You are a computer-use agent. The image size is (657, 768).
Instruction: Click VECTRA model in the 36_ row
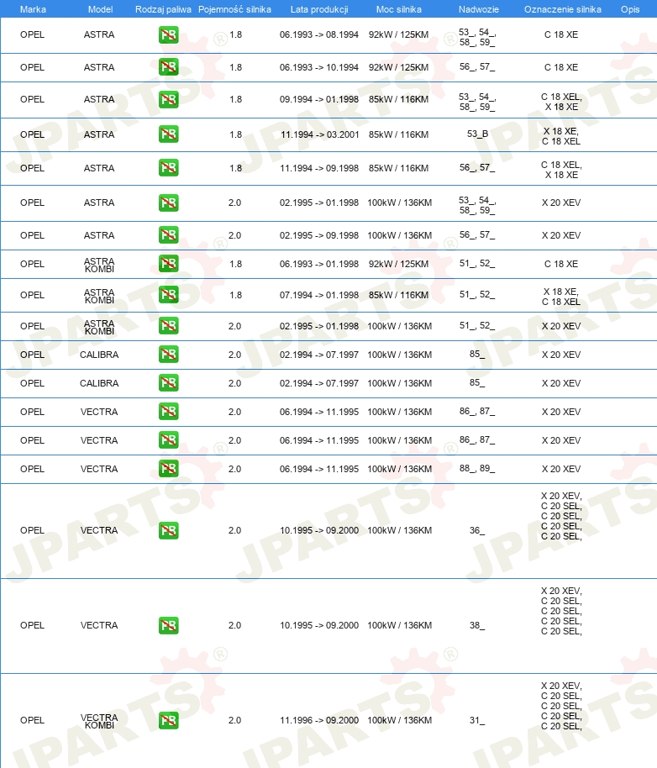coord(99,530)
